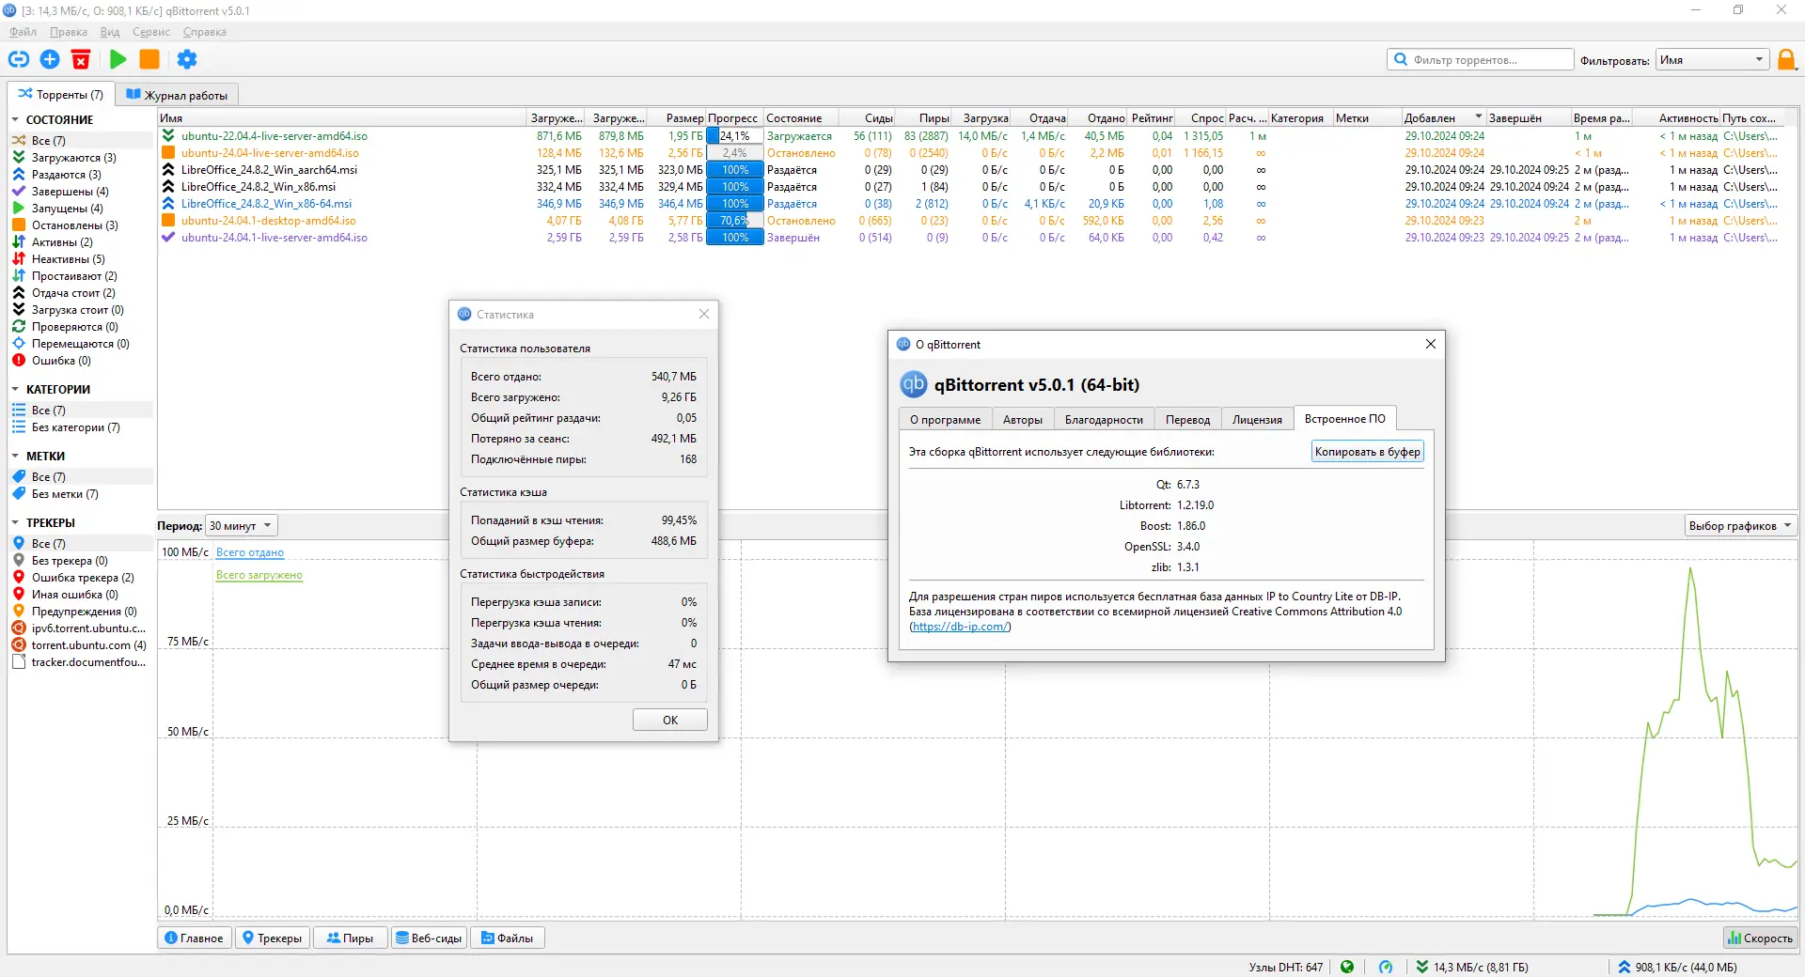Switch to the Журнал работы tab
Image resolution: width=1805 pixels, height=977 pixels.
tap(177, 95)
